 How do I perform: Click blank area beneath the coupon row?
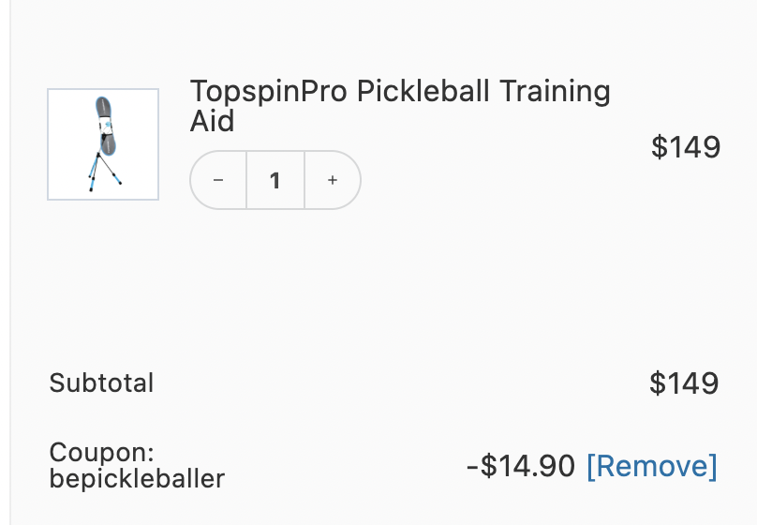375,511
